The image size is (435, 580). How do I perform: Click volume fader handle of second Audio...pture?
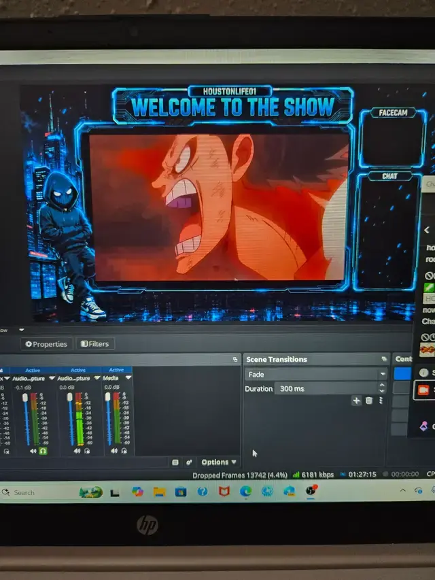[x=69, y=397]
